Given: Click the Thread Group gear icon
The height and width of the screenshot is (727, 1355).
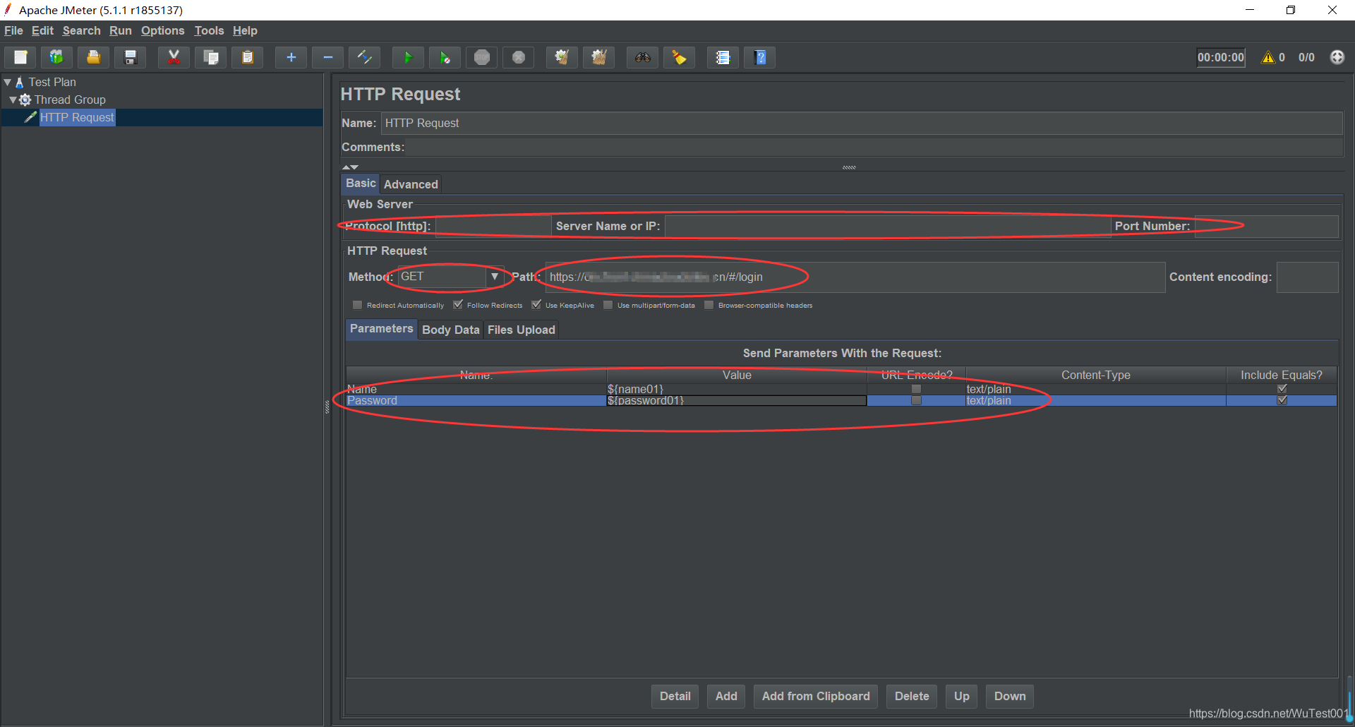Looking at the screenshot, I should pyautogui.click(x=25, y=100).
